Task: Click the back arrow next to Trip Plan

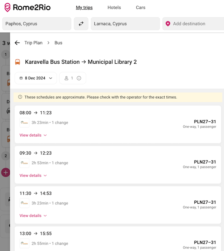Action: 17,43
